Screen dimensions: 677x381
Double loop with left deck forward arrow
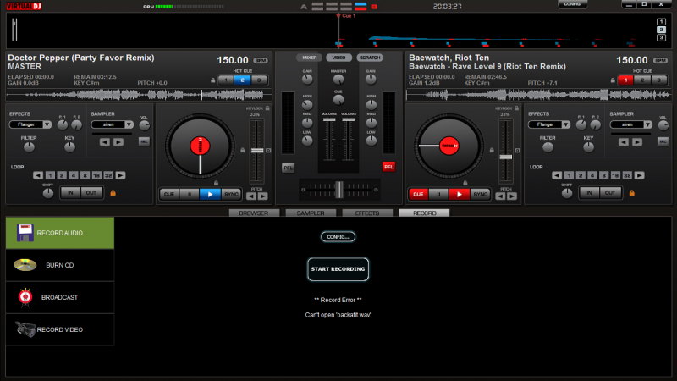tap(120, 175)
